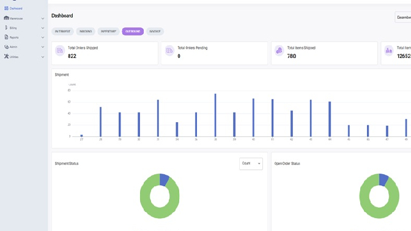Click the blue segment of Shipment Status donut
411x231 pixels.
point(164,180)
